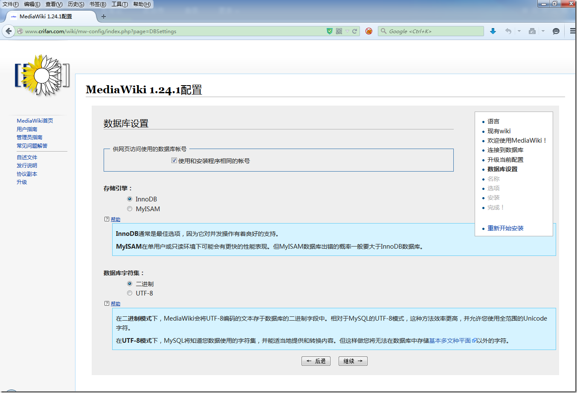The height and width of the screenshot is (393, 577).
Task: Expand the dropdown next to undo icon
Action: pyautogui.click(x=519, y=31)
